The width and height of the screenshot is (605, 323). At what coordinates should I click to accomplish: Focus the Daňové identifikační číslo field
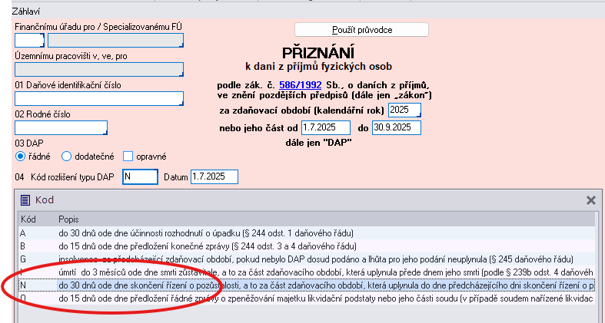coord(99,98)
